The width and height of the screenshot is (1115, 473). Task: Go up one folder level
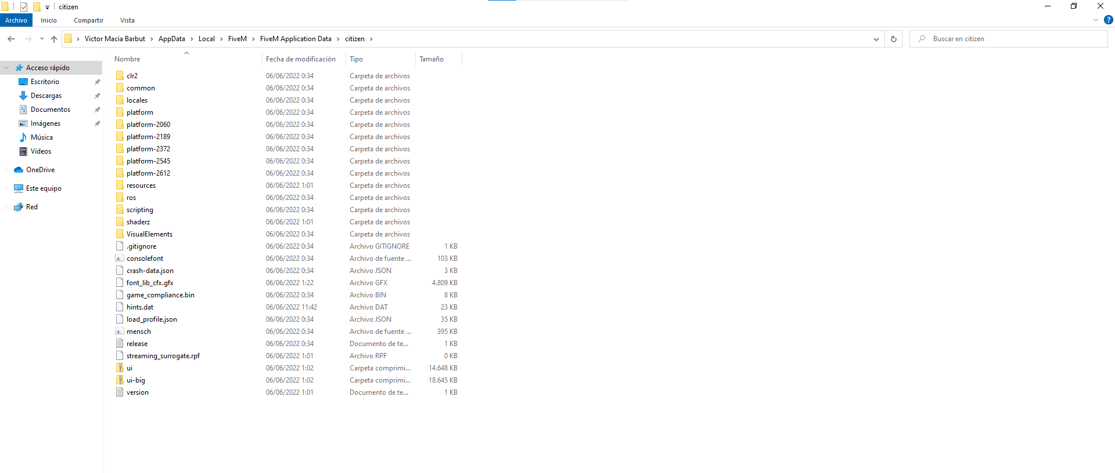[x=54, y=39]
